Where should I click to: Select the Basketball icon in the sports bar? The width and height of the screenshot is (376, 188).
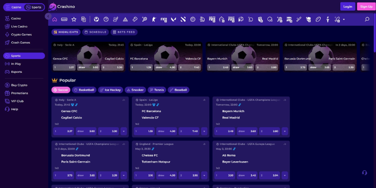click(x=106, y=19)
